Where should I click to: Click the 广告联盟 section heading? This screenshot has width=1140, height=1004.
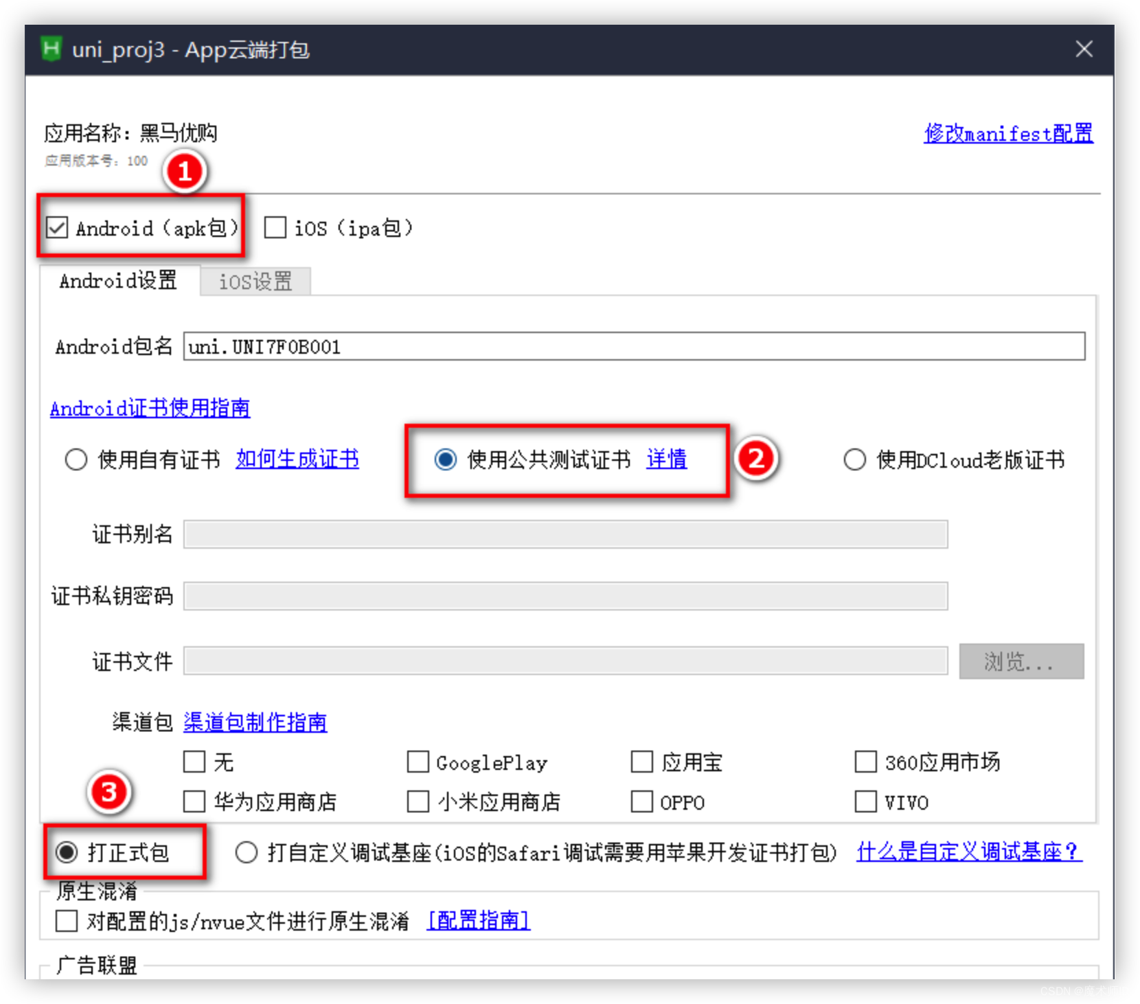pos(97,965)
